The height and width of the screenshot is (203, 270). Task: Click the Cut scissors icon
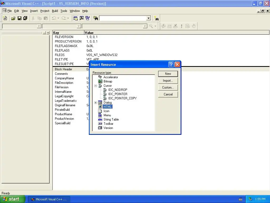tap(33, 18)
